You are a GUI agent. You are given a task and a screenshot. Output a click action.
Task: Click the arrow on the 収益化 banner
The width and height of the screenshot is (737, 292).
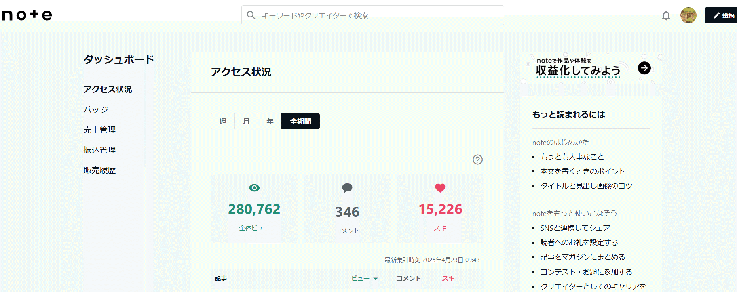point(644,68)
